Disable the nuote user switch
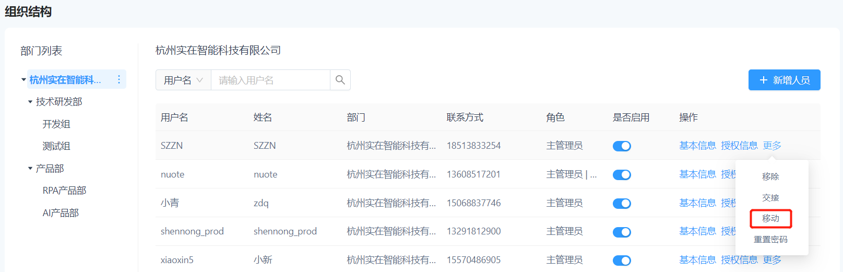This screenshot has width=843, height=272. click(x=622, y=175)
